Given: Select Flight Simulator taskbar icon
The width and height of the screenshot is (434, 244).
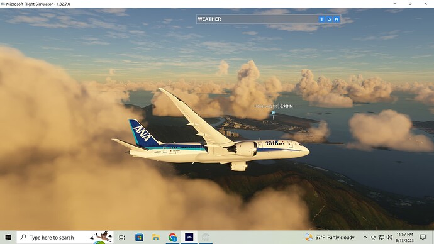Looking at the screenshot, I should point(189,237).
